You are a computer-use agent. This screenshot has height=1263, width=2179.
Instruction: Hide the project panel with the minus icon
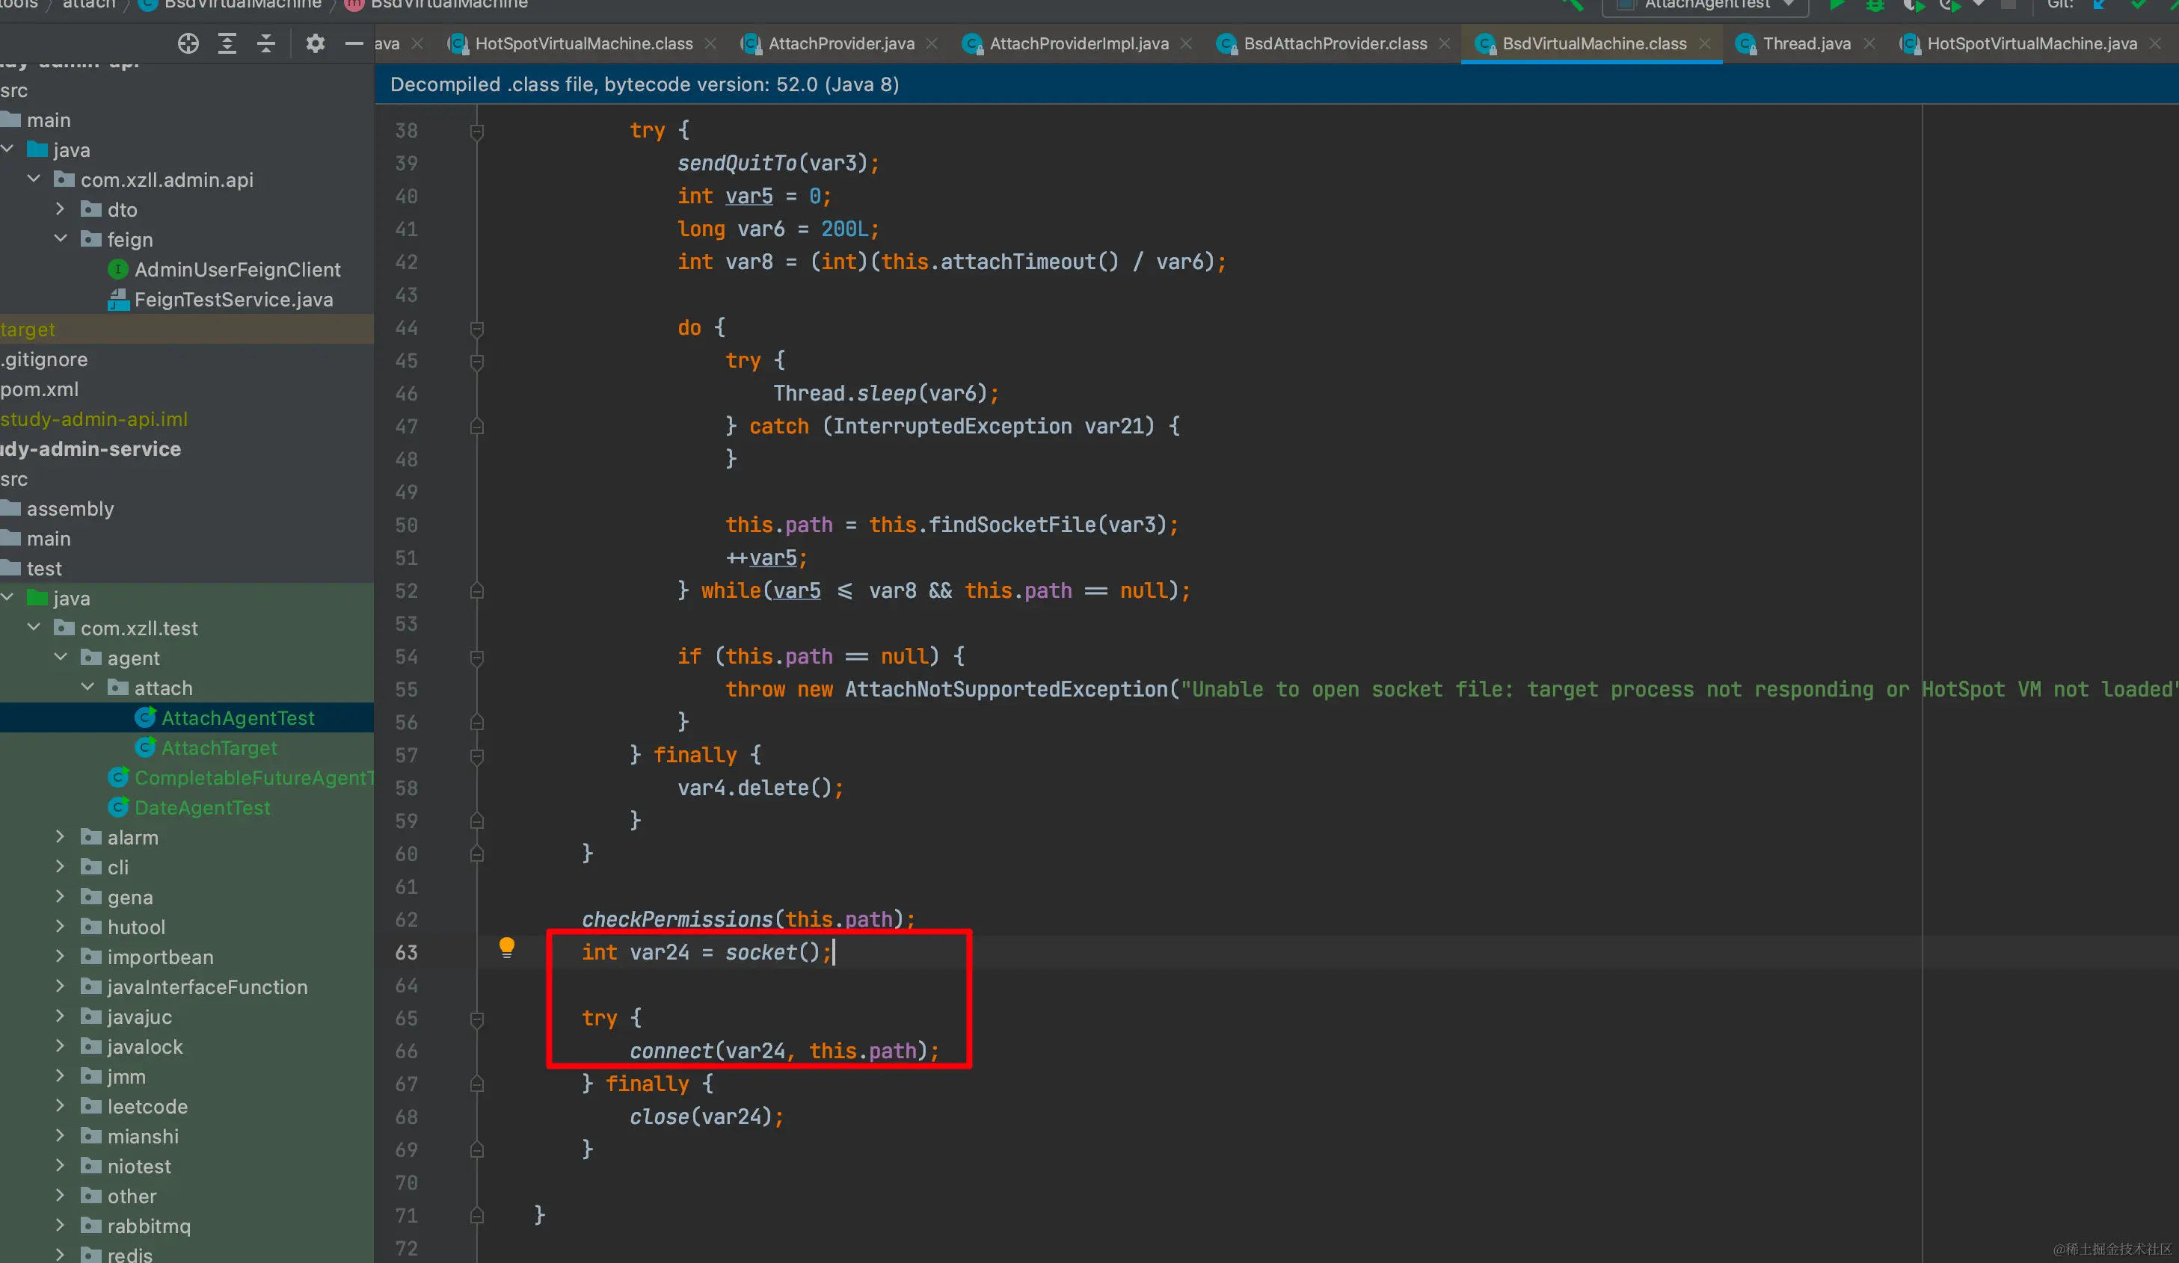click(x=354, y=43)
